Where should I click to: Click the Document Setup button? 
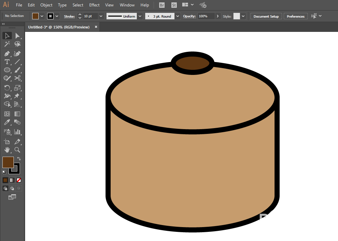tap(266, 16)
